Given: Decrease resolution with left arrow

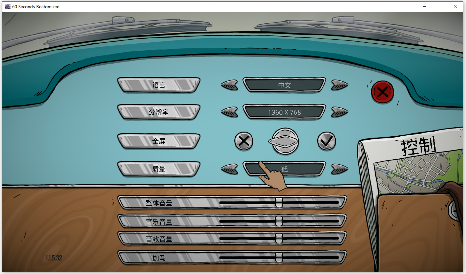Looking at the screenshot, I should [x=230, y=112].
